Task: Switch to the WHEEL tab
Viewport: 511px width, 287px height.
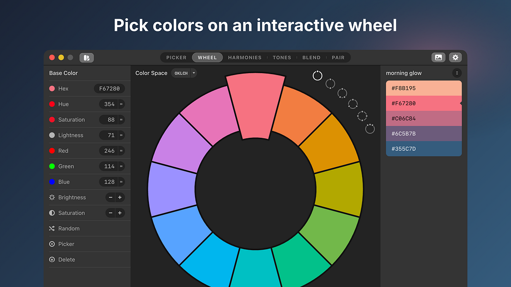Action: 207,57
